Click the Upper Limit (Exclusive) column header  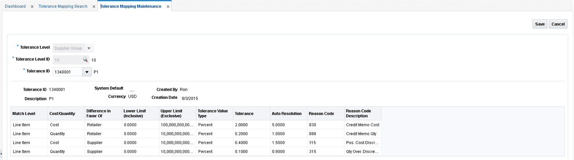click(177, 114)
